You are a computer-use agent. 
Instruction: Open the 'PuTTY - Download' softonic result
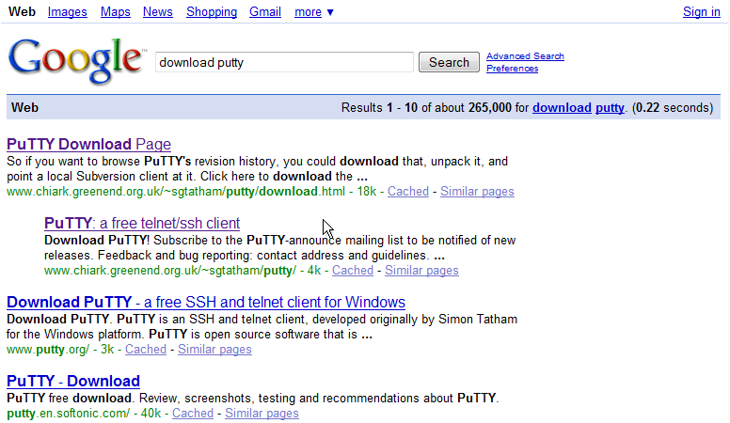point(73,381)
